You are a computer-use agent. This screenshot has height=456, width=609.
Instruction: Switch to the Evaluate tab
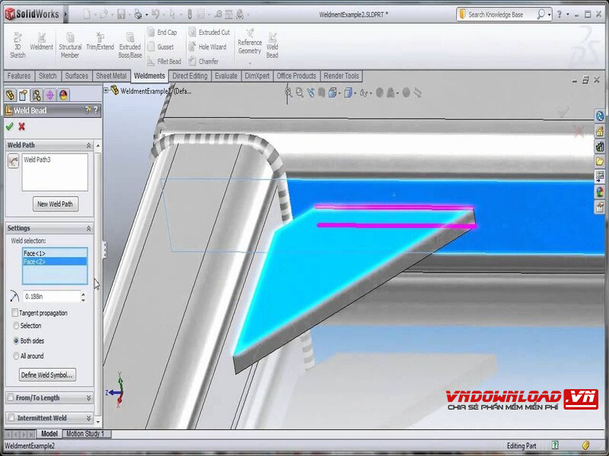(x=225, y=75)
